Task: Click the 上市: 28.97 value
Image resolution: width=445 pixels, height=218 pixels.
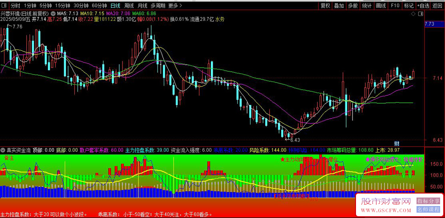Action: pos(388,150)
